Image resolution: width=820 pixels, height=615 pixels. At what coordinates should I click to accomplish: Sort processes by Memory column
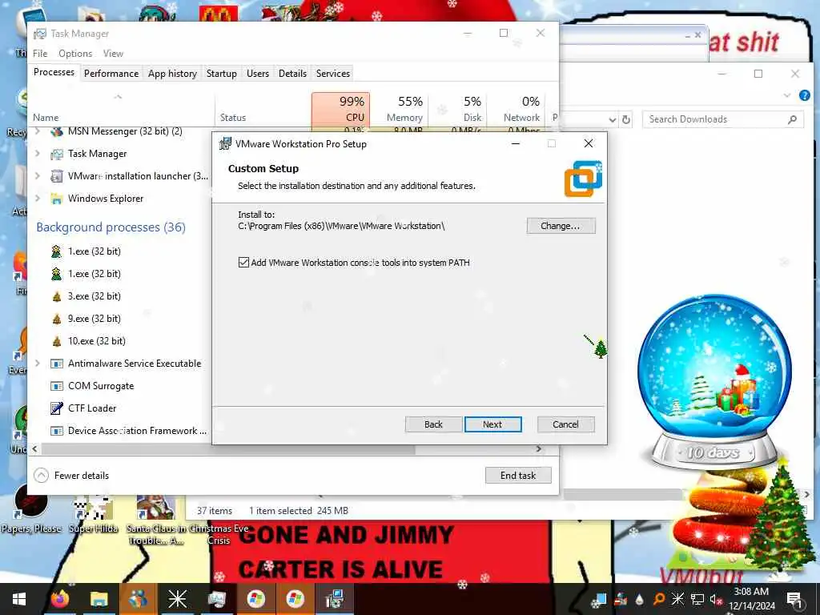(400, 109)
